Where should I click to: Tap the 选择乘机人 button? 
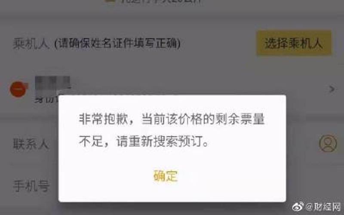coord(294,43)
